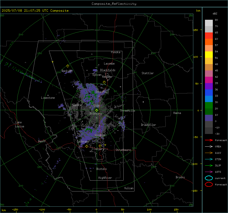Image resolution: width=228 pixels, height=213 pixels.
Task: Pick the bright green swatch between 30 and 20
Action: 209,105
